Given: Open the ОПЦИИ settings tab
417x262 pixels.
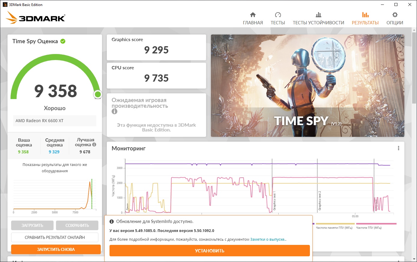Looking at the screenshot, I should (395, 19).
